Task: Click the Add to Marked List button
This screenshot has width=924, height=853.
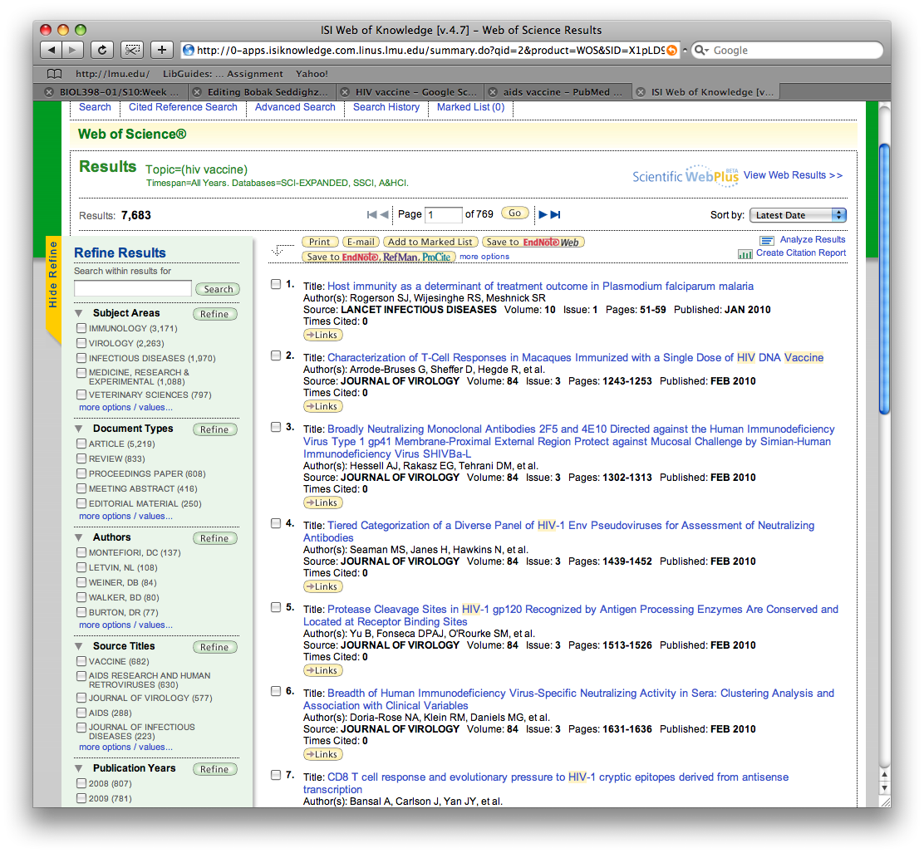Action: click(x=430, y=242)
